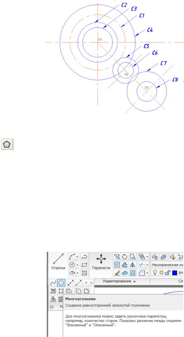Click center point label O2
Screen dimensions: 184x337
[x=126, y=74]
